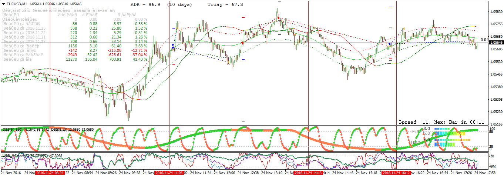Click the USD strength label in the meter
Image resolution: width=504 pixels, height=177 pixels.
pyautogui.click(x=416, y=143)
